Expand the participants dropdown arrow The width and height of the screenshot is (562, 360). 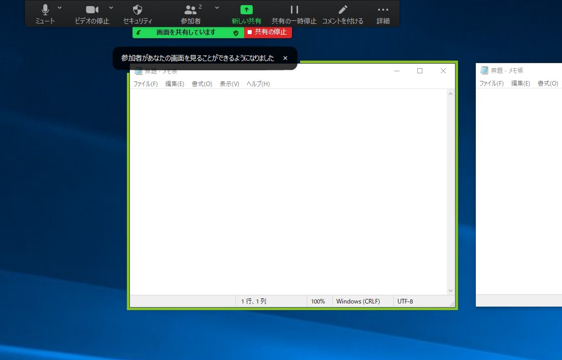tap(217, 7)
